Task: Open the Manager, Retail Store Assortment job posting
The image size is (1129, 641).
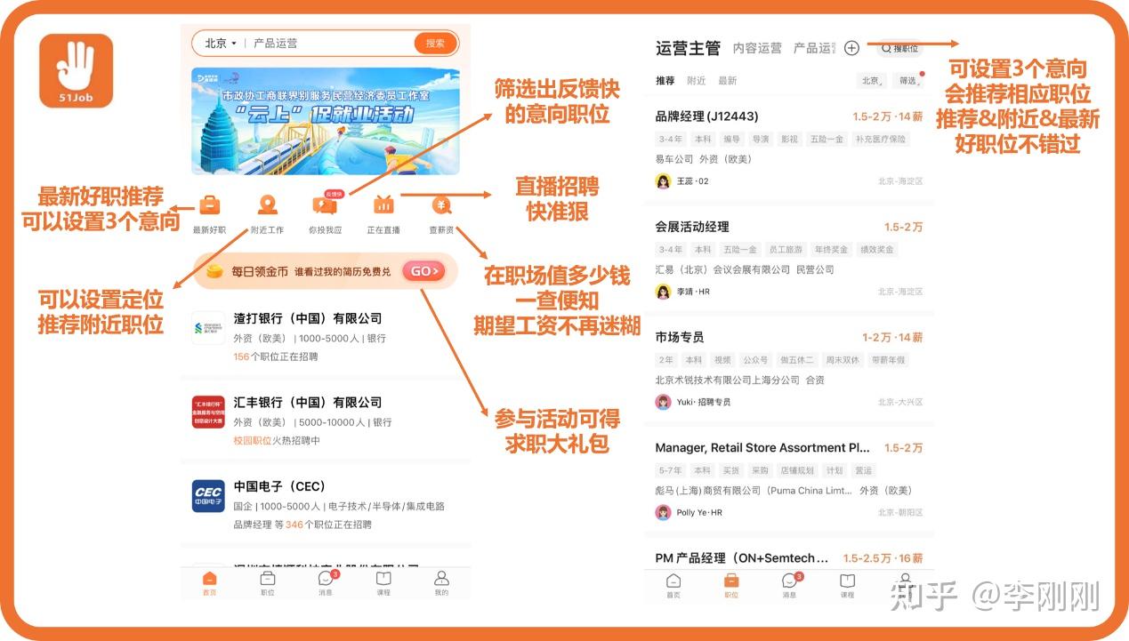Action: pyautogui.click(x=789, y=479)
